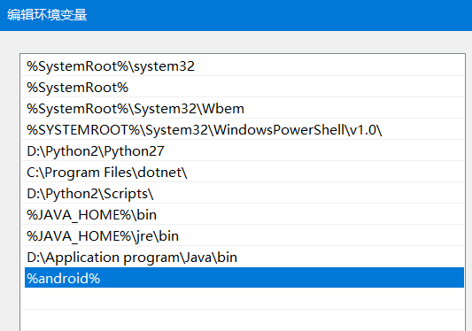Select the %SystemRoot%\system32 entry

pyautogui.click(x=243, y=66)
